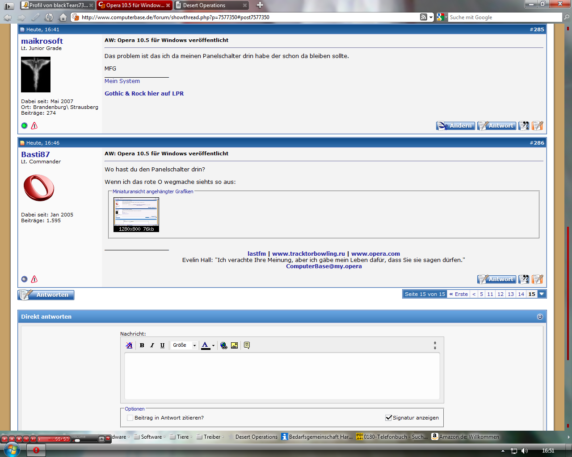Reload the page
This screenshot has width=572, height=457.
49,17
